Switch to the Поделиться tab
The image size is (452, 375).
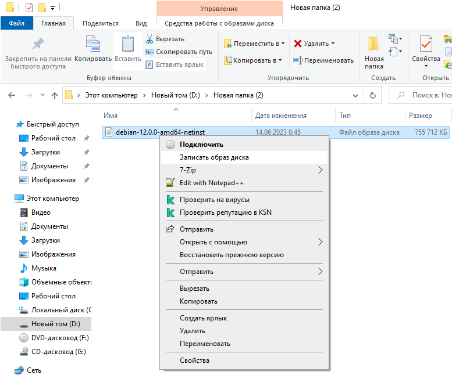101,23
